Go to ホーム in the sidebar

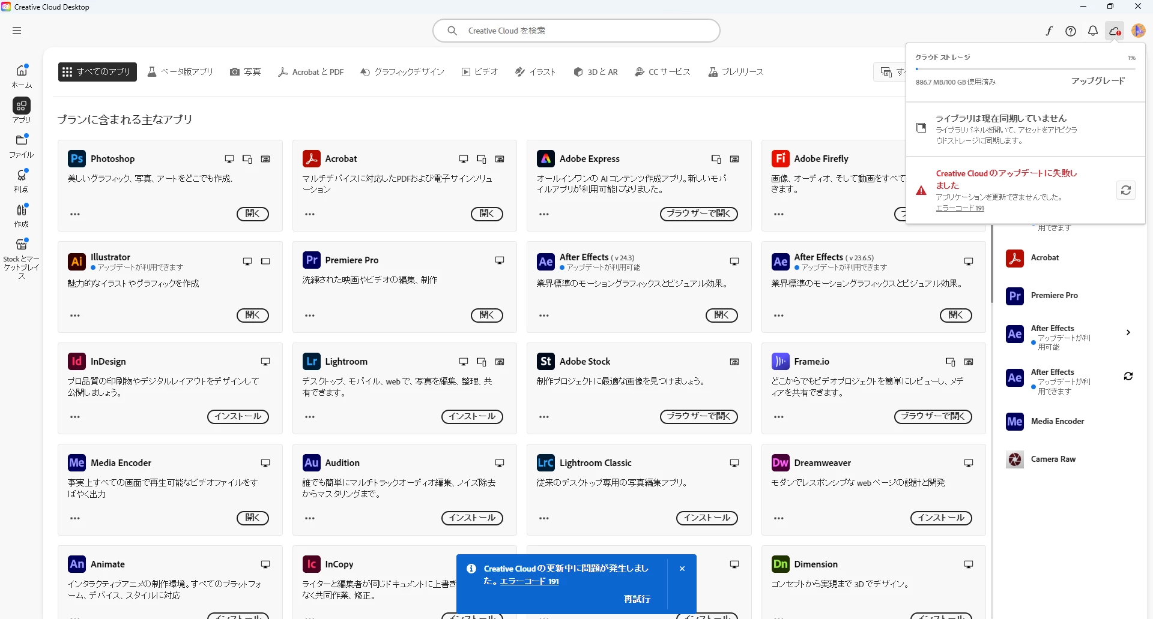tap(22, 76)
